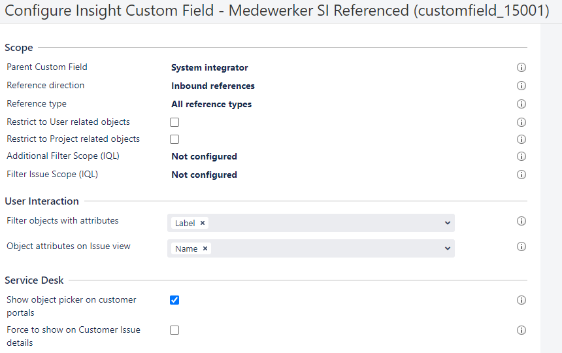562x353 pixels.
Task: Click info icon for Object attributes on Issue view
Action: (521, 246)
